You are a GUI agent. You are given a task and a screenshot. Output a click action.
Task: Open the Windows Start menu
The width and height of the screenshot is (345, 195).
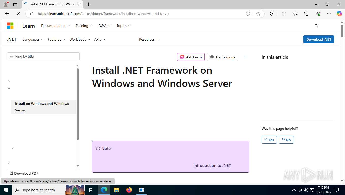coord(6,190)
